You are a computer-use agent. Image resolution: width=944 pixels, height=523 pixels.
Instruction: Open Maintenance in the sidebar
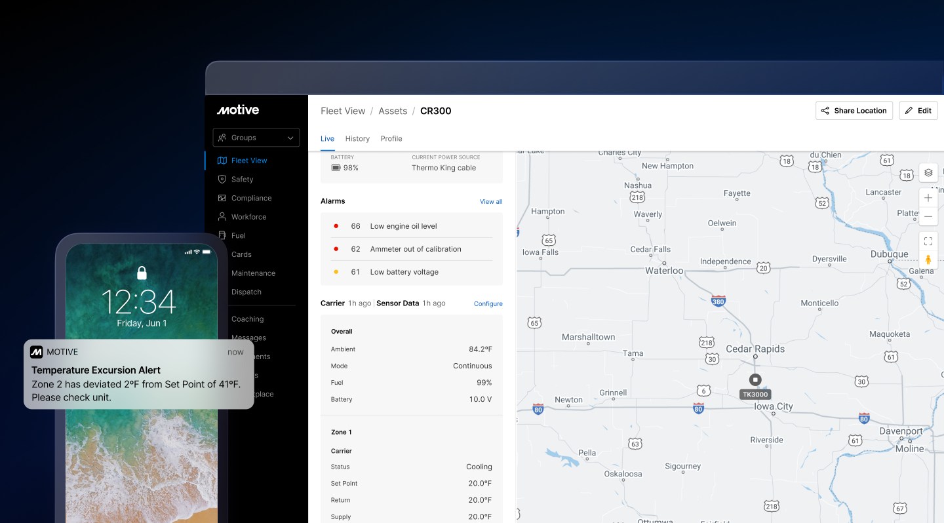(x=253, y=273)
